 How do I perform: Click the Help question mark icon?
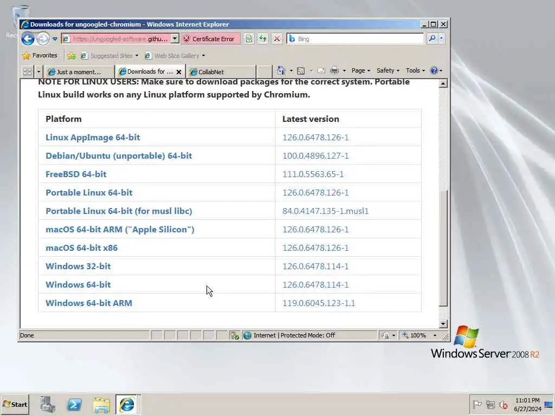434,71
